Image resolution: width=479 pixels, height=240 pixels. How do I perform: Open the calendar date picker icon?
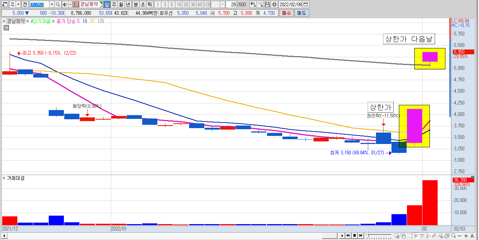pos(306,4)
